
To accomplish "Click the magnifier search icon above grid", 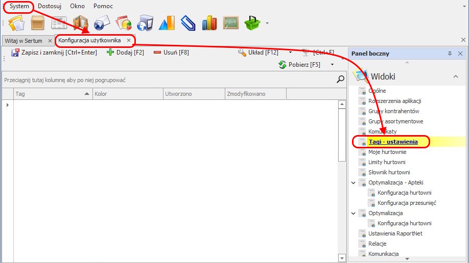I will point(341,79).
